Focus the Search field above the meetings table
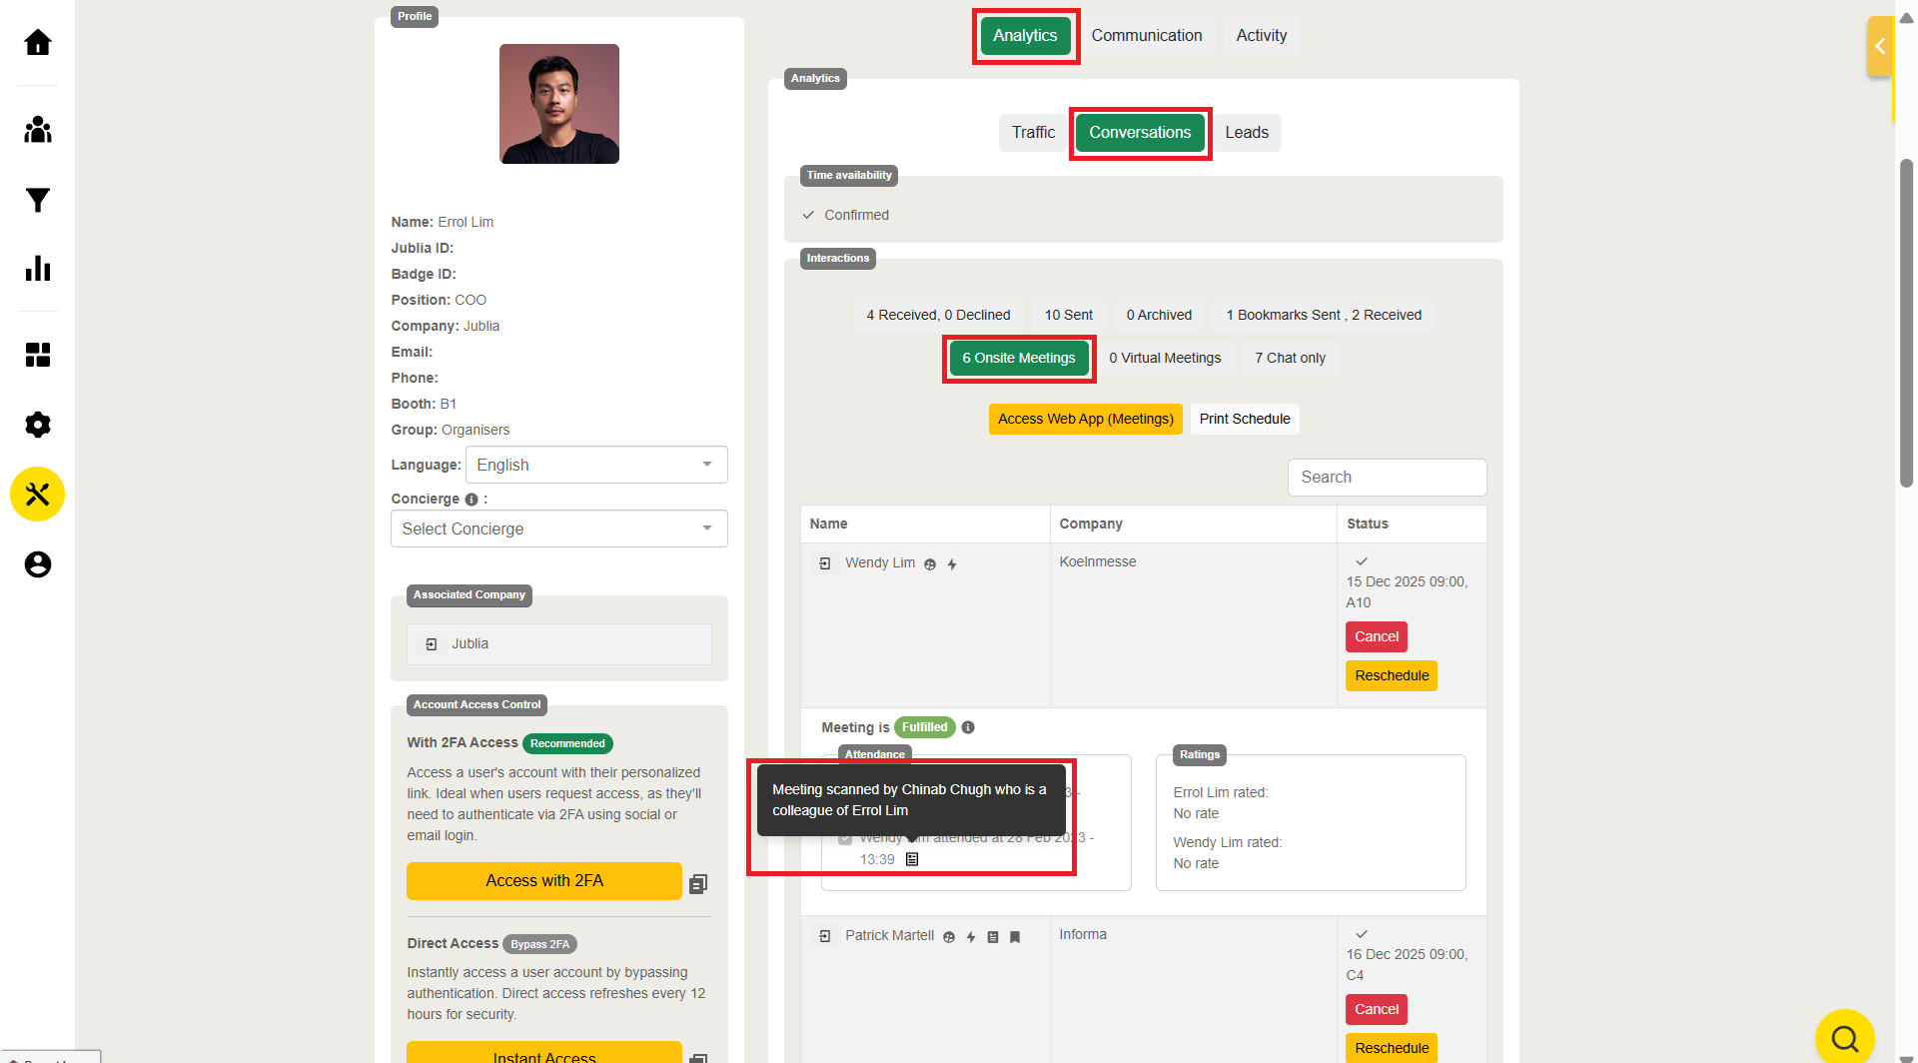This screenshot has width=1918, height=1063. click(1387, 478)
